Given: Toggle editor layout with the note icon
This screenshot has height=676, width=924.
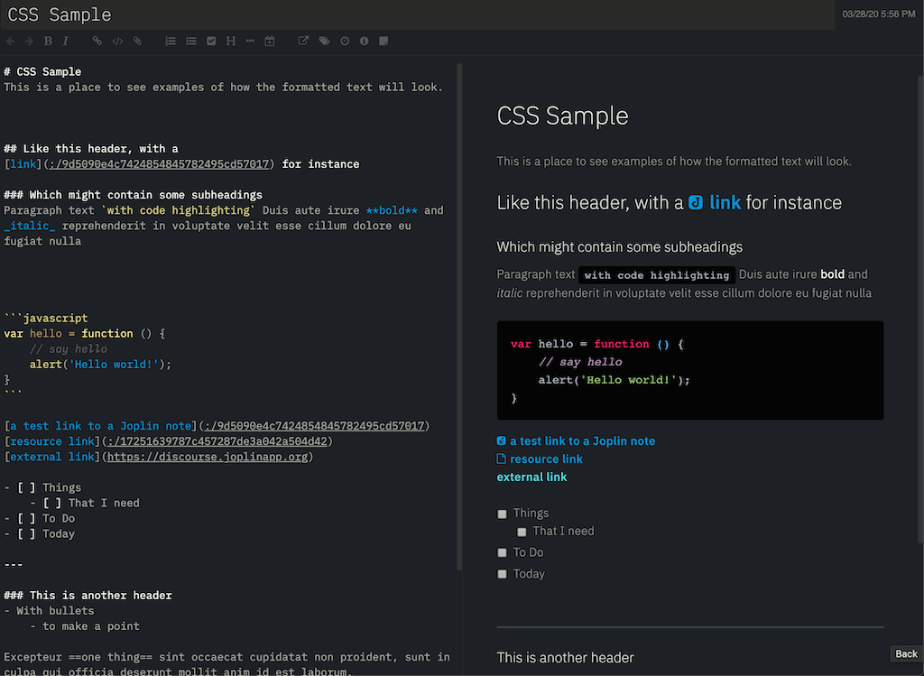Looking at the screenshot, I should pos(383,42).
